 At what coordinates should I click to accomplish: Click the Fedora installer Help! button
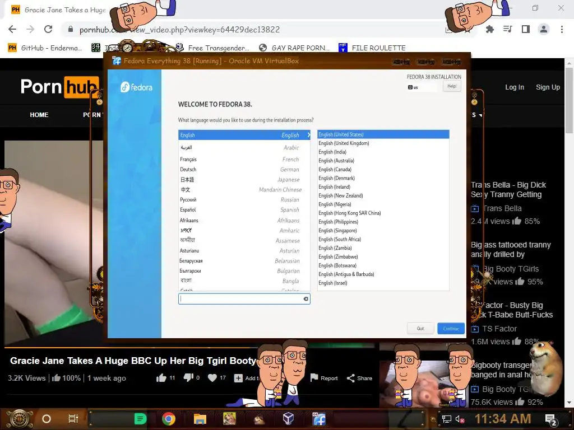point(452,86)
